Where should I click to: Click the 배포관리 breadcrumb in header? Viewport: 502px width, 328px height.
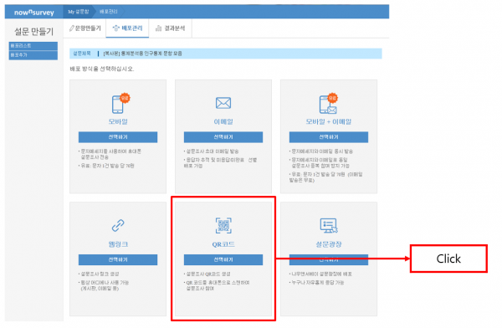(109, 12)
